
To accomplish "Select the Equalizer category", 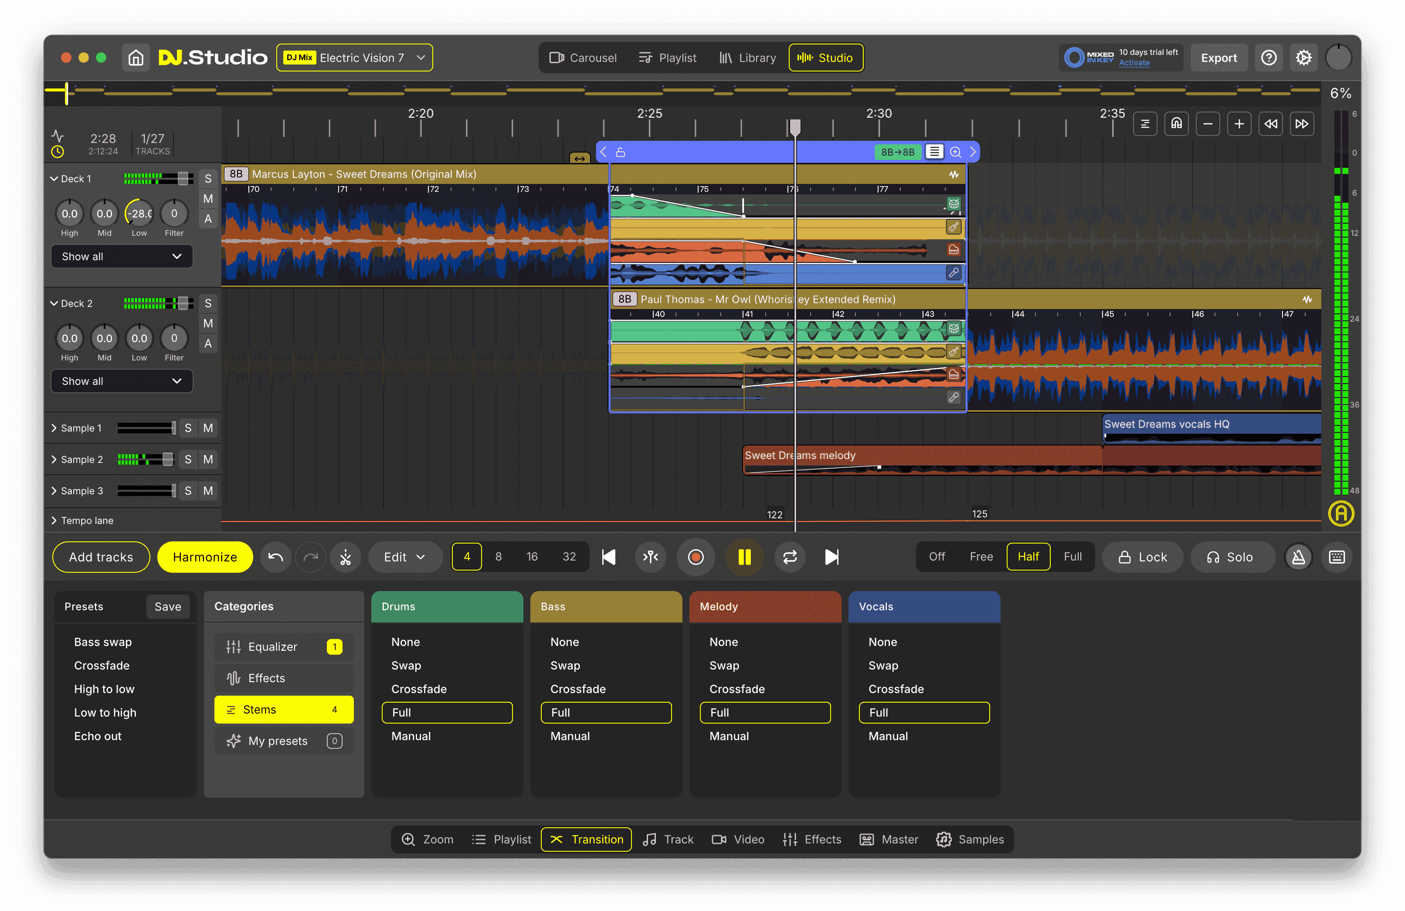I will coord(284,647).
